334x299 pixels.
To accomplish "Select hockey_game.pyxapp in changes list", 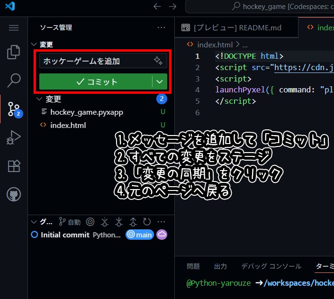I will (x=101, y=112).
